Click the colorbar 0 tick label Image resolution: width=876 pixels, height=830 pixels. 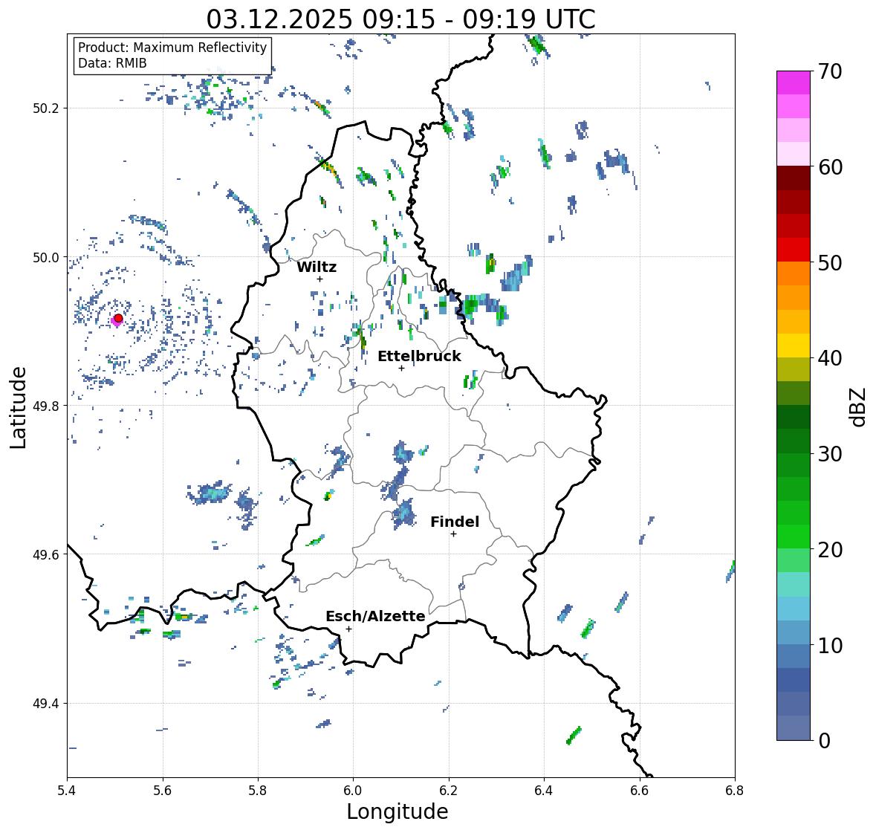click(824, 741)
